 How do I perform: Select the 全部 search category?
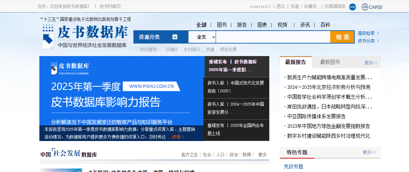point(201,25)
